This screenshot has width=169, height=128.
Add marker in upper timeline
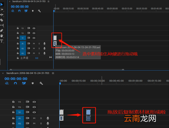click(33, 11)
